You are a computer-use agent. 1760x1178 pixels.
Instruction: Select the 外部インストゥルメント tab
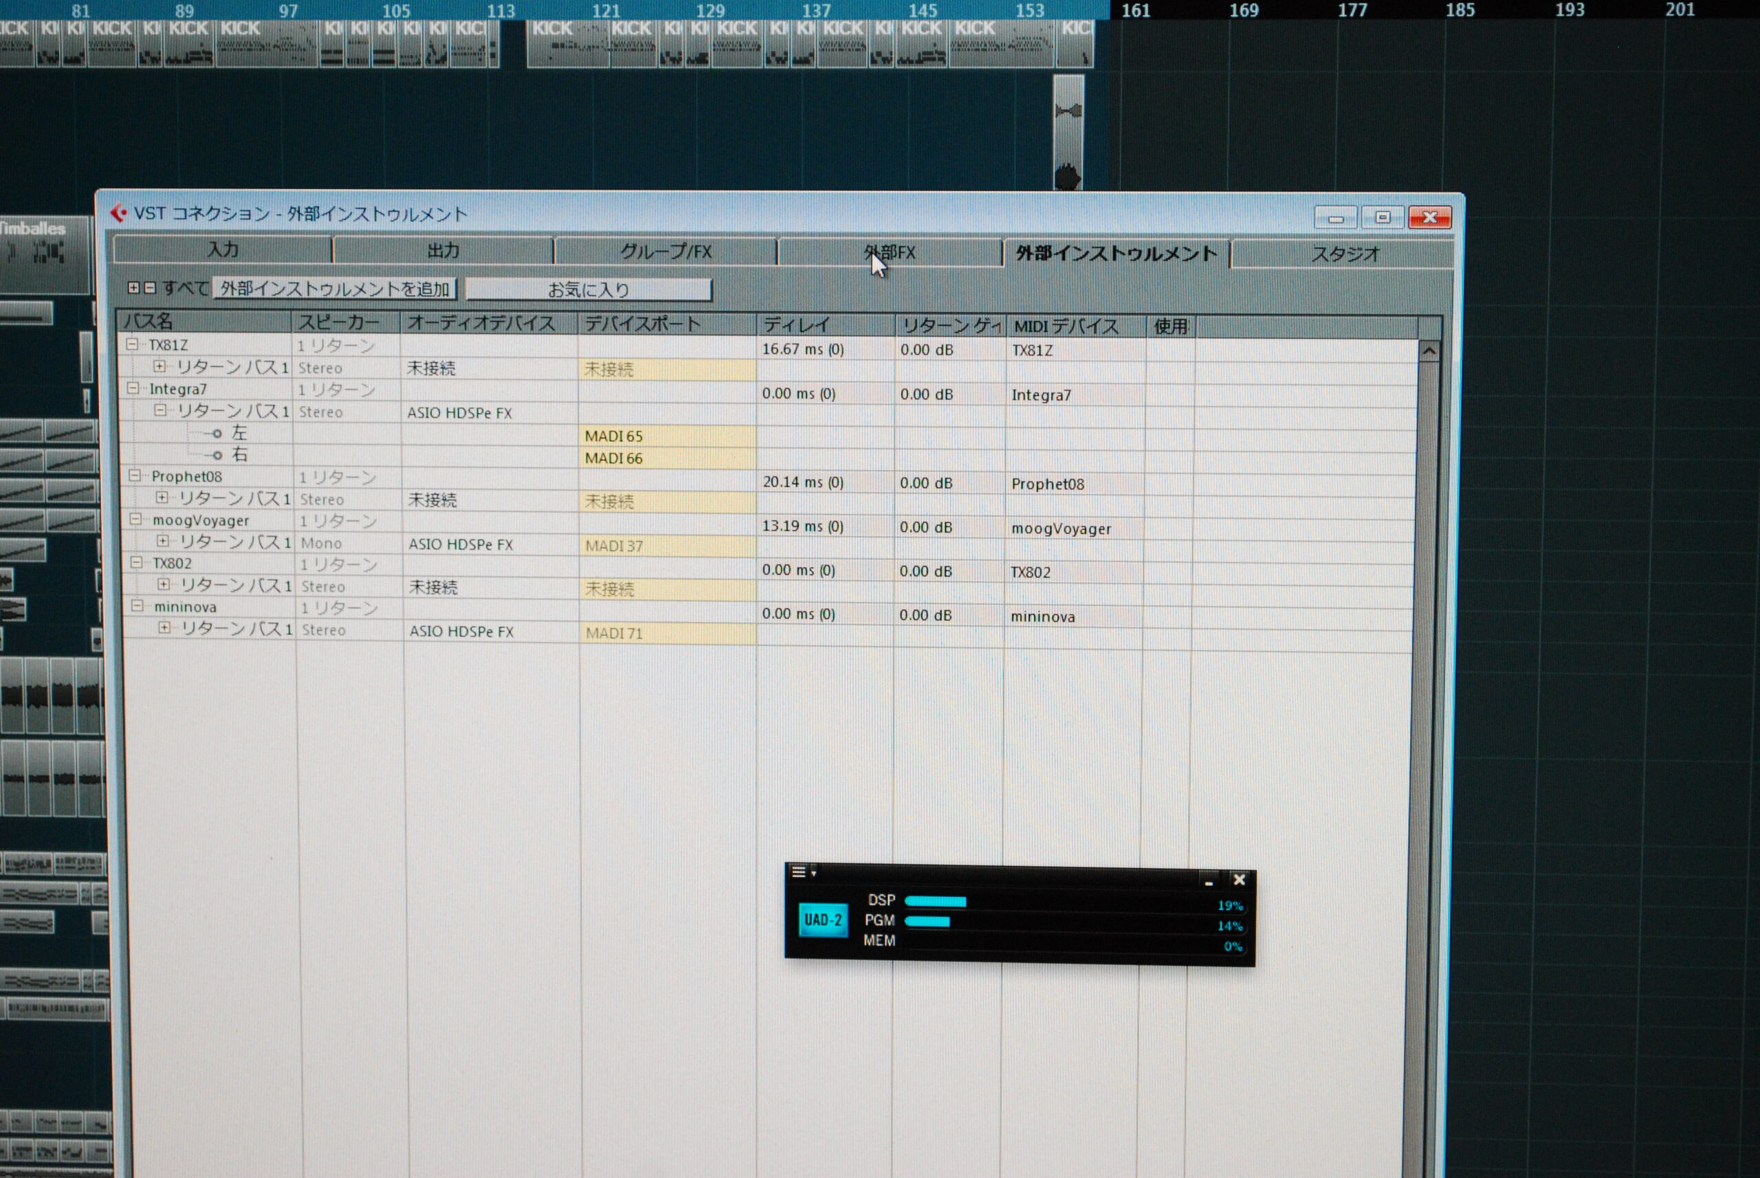(x=1116, y=254)
